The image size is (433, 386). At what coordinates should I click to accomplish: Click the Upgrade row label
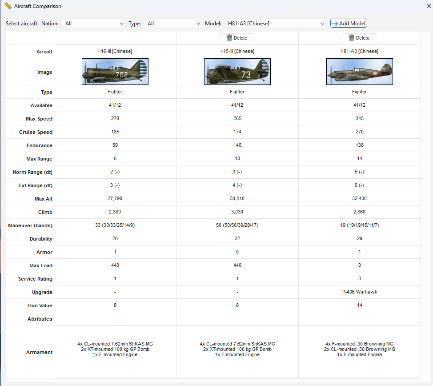click(42, 292)
